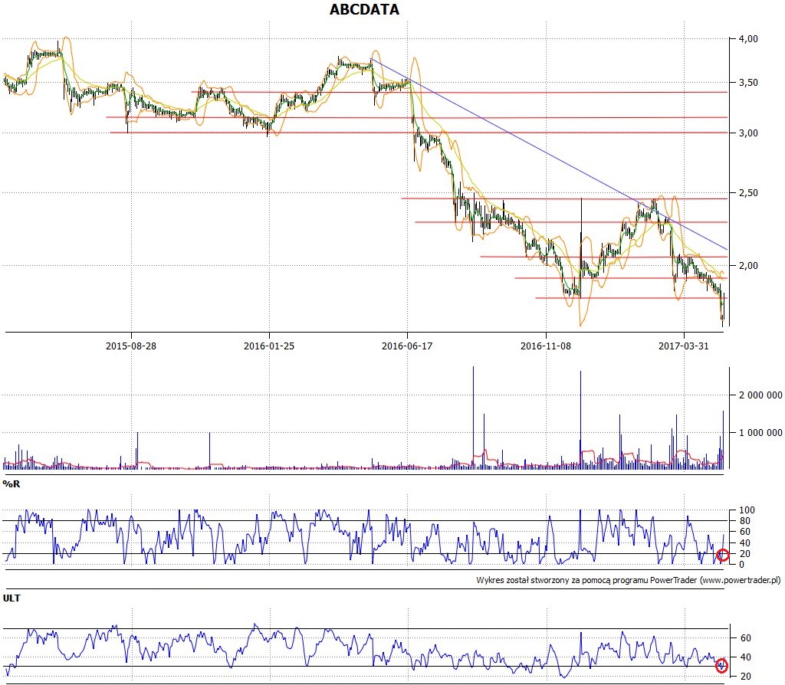Select the 2,00 price axis label

click(x=748, y=266)
